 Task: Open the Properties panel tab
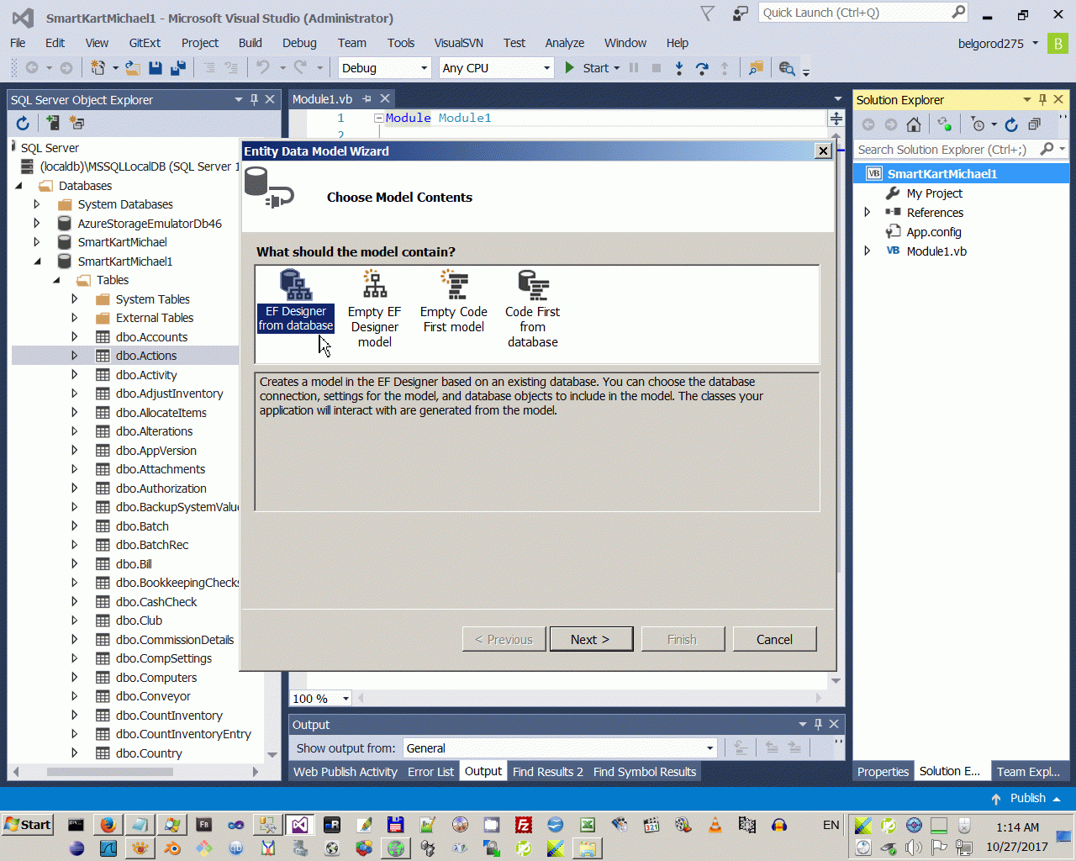point(883,772)
